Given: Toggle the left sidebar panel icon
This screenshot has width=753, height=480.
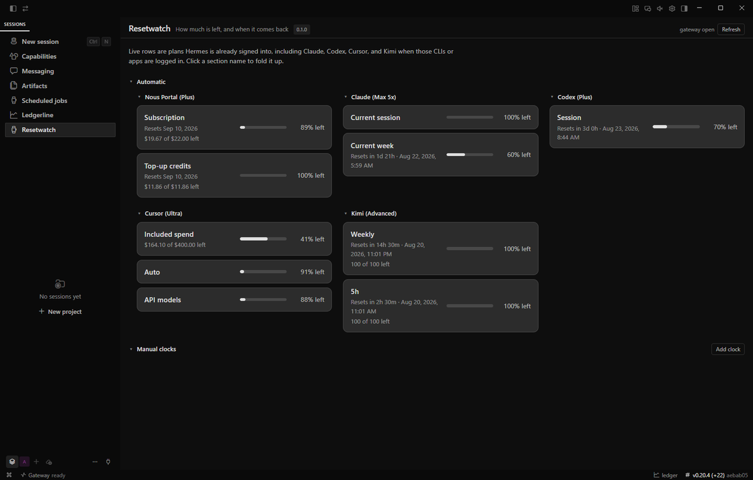Looking at the screenshot, I should (x=13, y=8).
